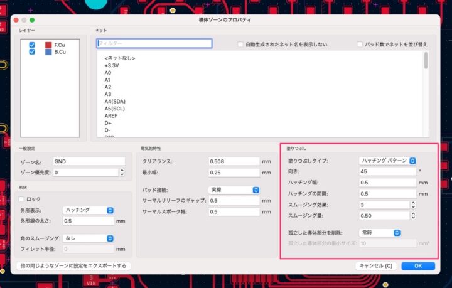Check 自動生成されたネット名を表示しない option
452x288 pixels.
coord(240,45)
